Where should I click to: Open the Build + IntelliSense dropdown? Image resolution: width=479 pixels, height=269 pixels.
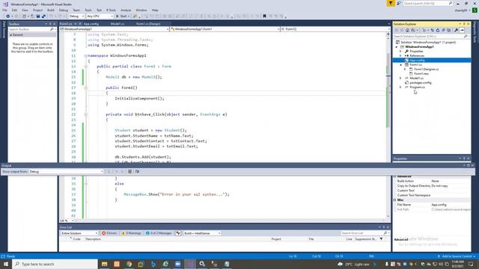(x=202, y=233)
